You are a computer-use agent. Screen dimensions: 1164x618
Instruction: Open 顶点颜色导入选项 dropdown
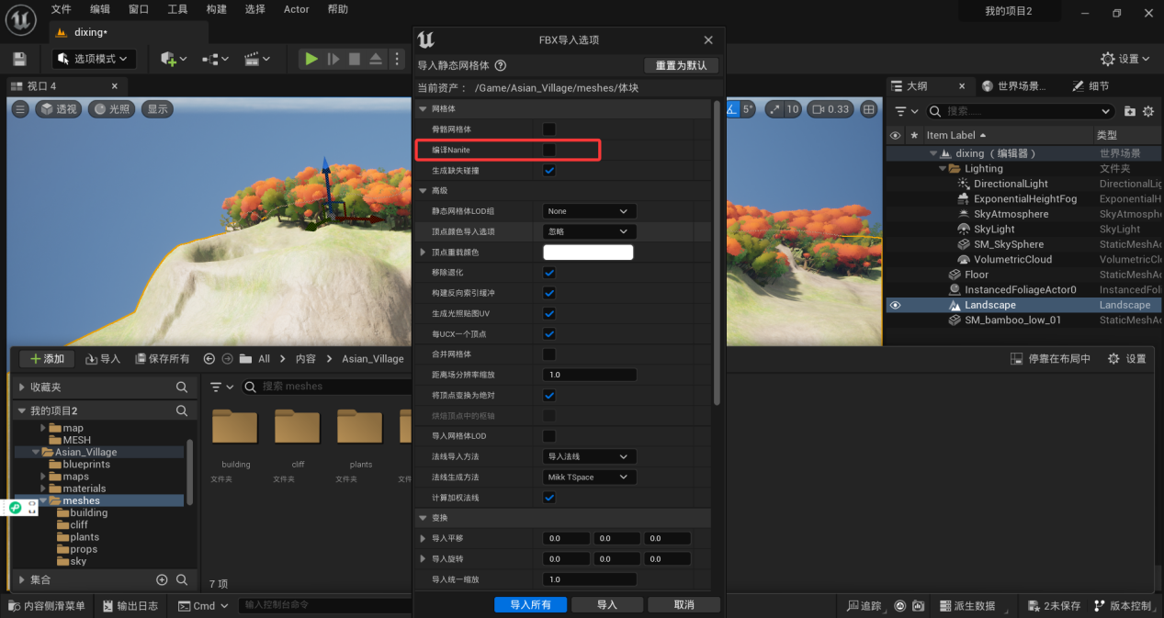[589, 231]
